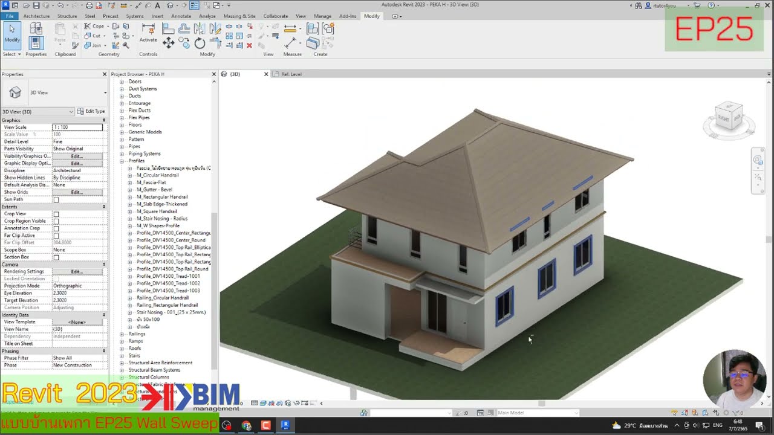
Task: Expand the Doors tree node
Action: tap(122, 82)
